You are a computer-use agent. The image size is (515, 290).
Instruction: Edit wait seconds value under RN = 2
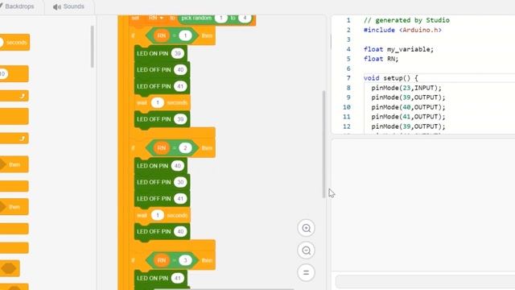tap(158, 215)
